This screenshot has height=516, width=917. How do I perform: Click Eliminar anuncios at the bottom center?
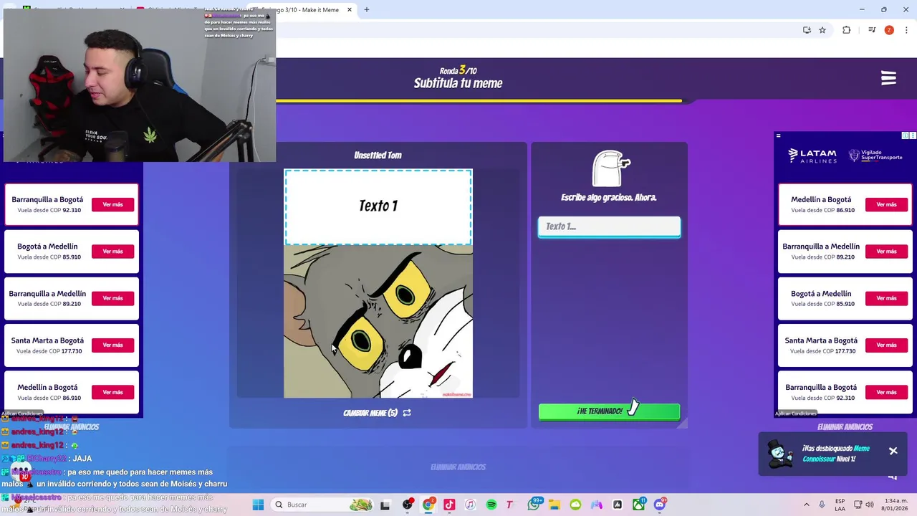click(458, 467)
